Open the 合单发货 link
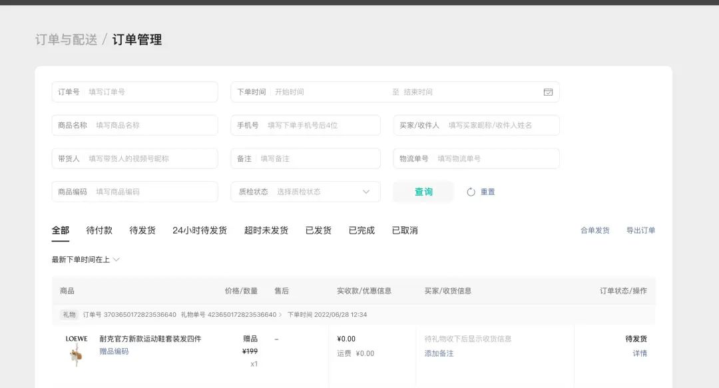Viewport: 719px width, 388px height. pyautogui.click(x=595, y=230)
